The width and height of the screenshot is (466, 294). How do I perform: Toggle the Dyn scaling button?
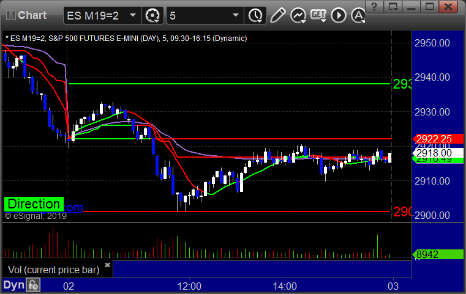[13, 285]
